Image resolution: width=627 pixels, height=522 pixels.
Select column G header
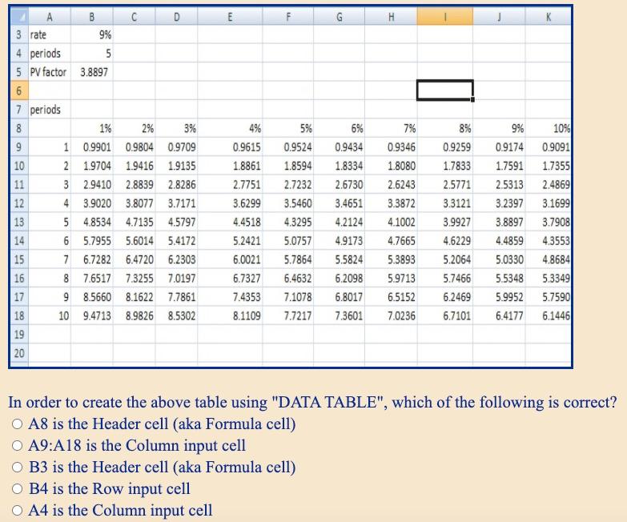pos(339,16)
